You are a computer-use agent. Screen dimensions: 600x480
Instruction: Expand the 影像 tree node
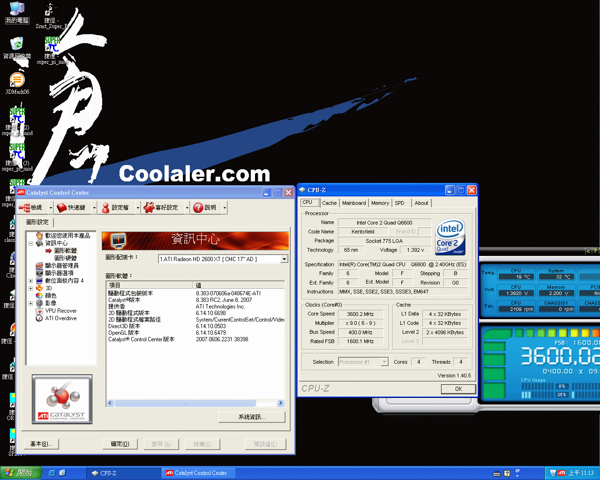[30, 303]
